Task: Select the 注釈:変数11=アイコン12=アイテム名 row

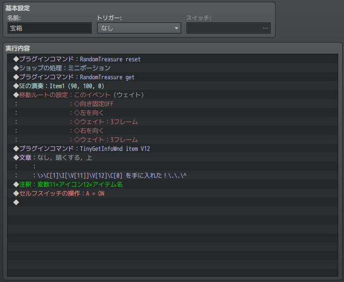Action: click(173, 185)
